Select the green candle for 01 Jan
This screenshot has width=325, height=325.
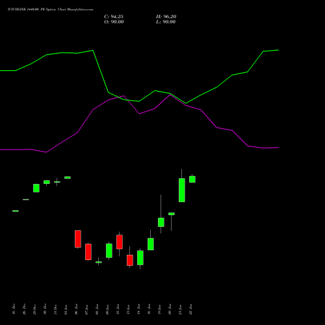tap(68, 177)
